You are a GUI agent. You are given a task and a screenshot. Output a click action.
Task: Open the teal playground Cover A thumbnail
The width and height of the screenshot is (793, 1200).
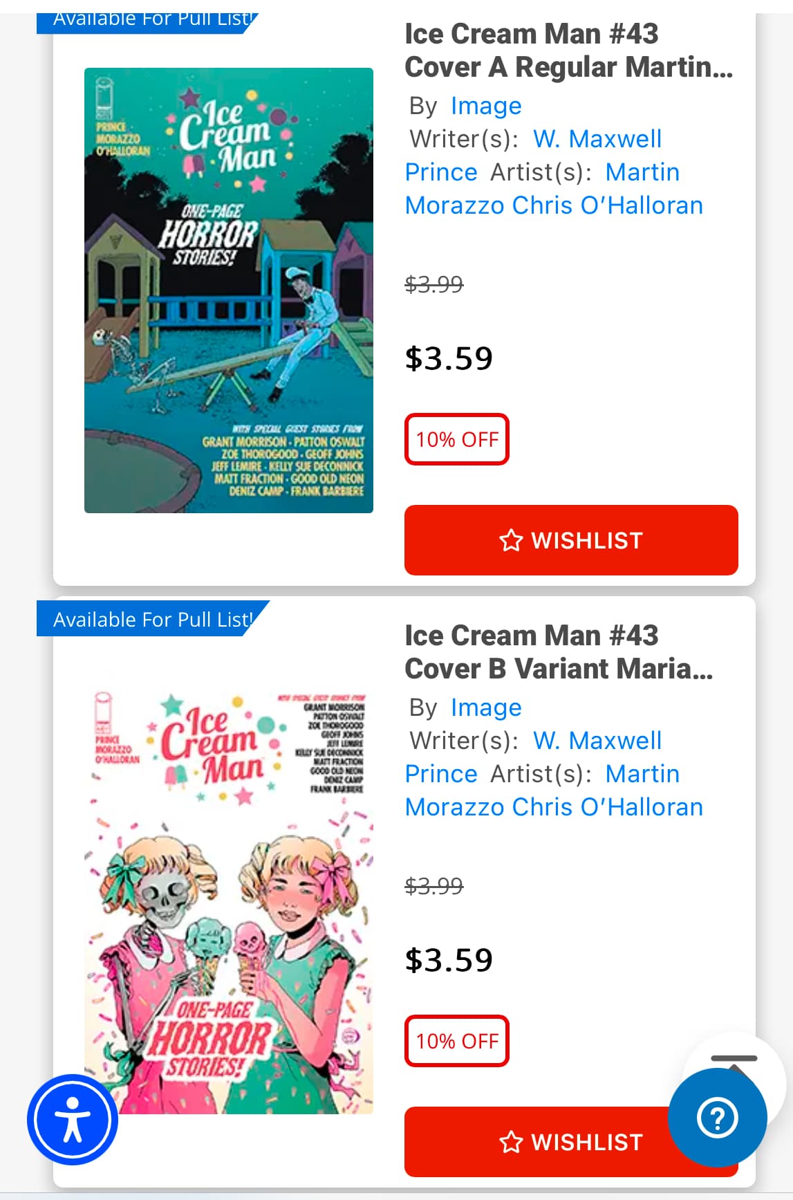(x=229, y=290)
